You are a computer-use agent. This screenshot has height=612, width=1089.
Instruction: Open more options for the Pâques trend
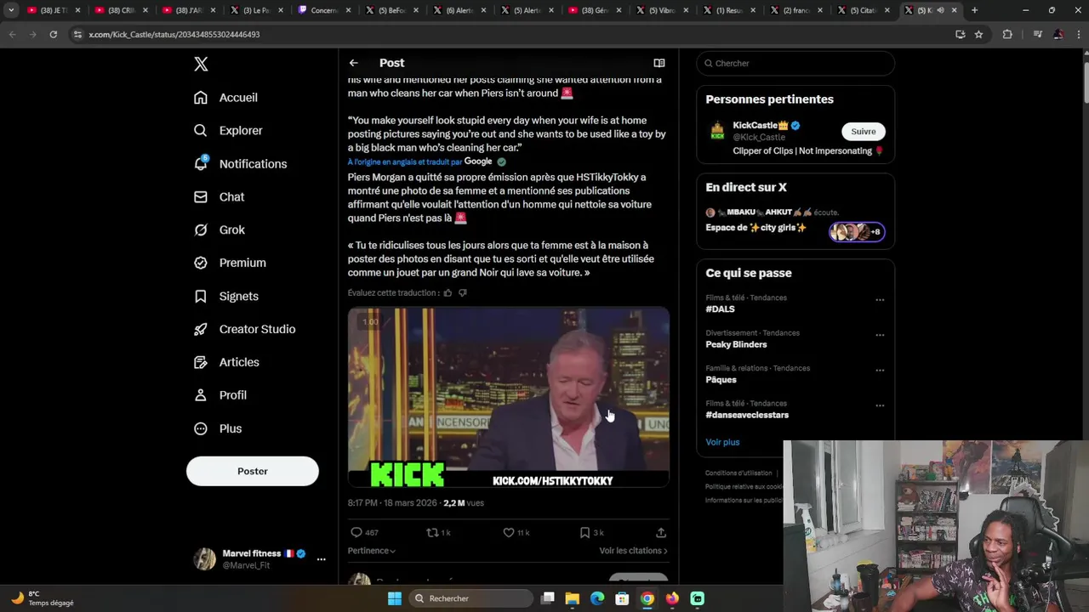880,371
